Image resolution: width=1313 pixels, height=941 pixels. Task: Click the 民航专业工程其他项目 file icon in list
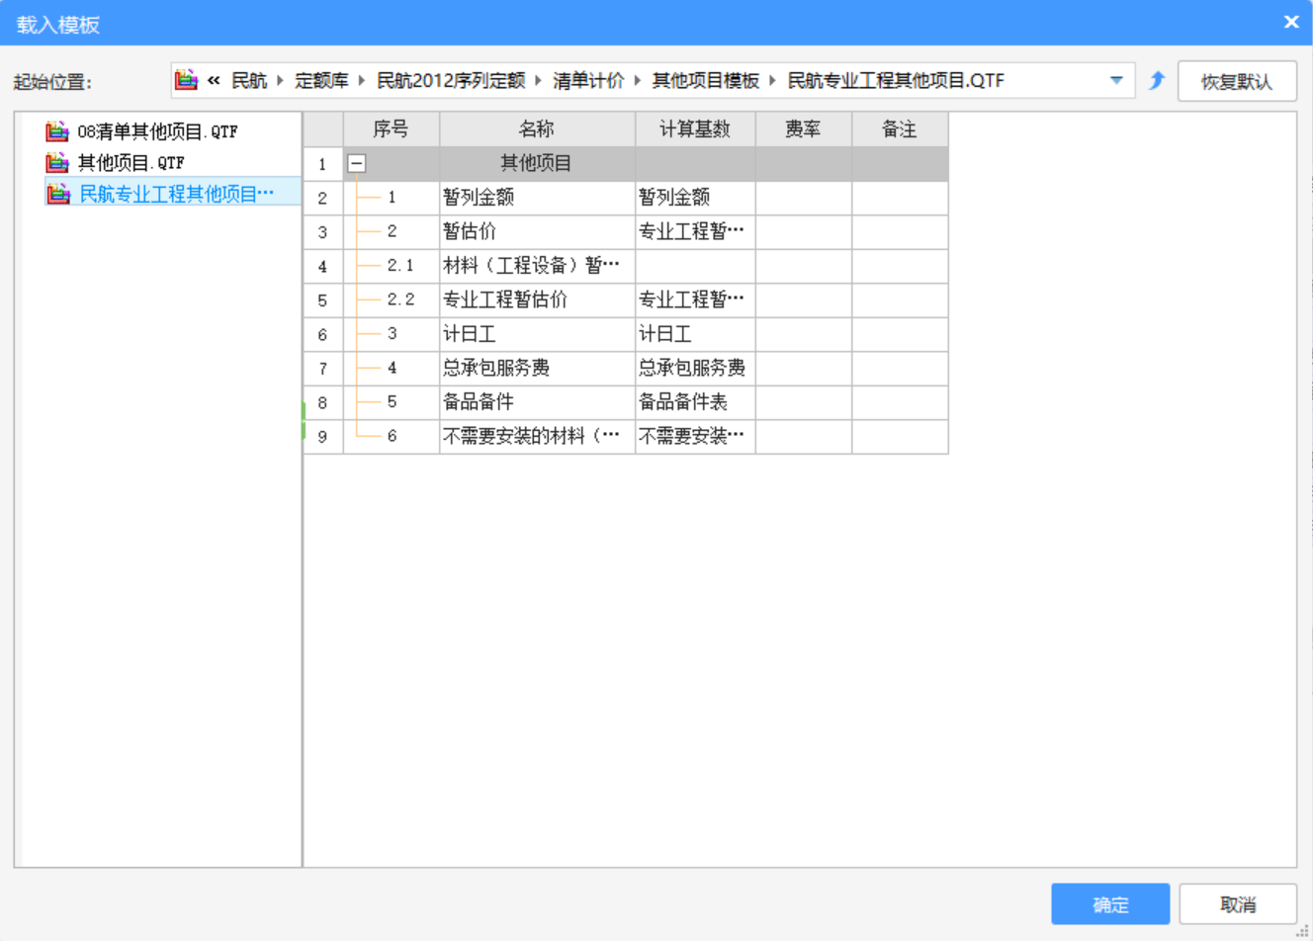pyautogui.click(x=57, y=194)
